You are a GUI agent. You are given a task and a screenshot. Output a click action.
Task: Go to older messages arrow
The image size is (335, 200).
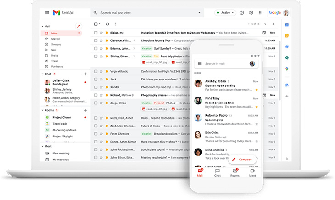(x=273, y=24)
